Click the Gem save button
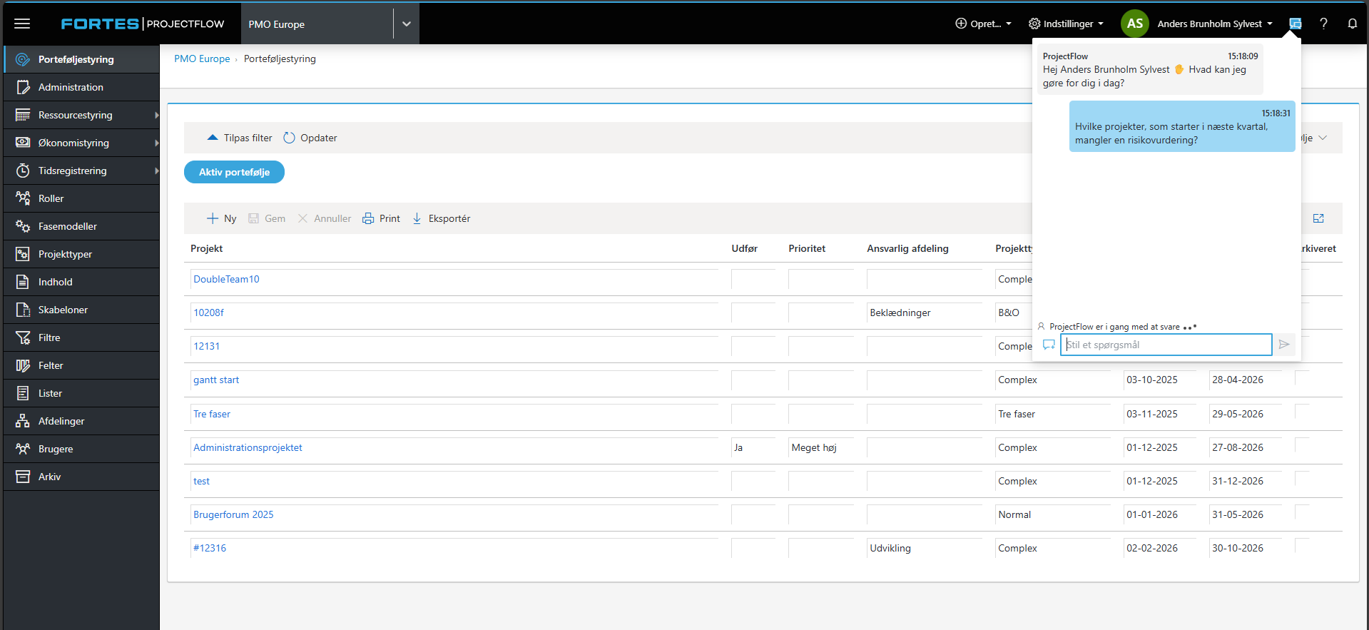Screen dimensions: 1369x630 267,218
